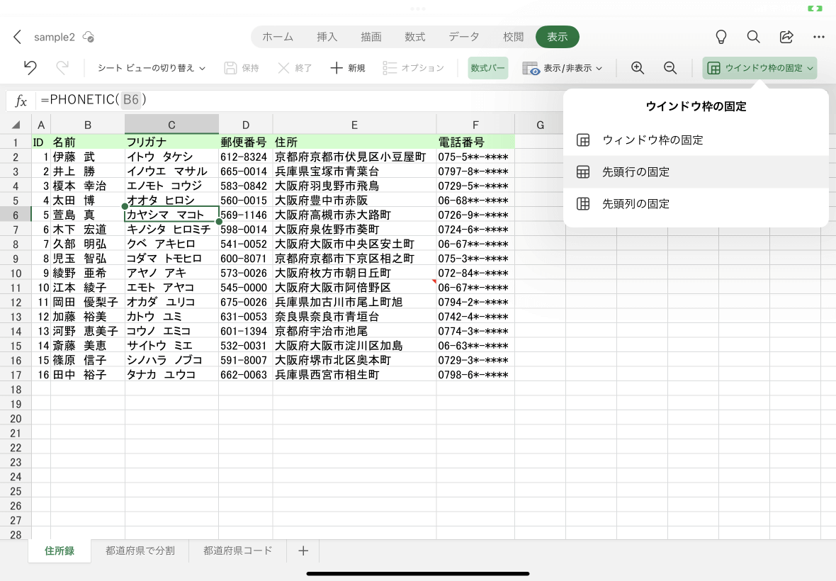This screenshot has height=581, width=836.
Task: Select column C header
Action: (x=171, y=125)
